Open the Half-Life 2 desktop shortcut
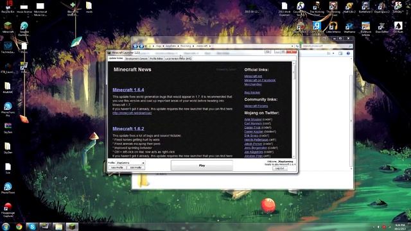 (x=349, y=7)
